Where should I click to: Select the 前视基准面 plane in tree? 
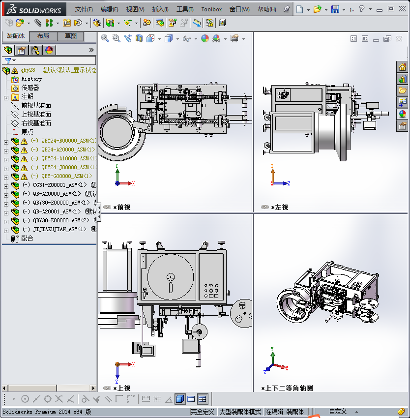[x=36, y=106]
